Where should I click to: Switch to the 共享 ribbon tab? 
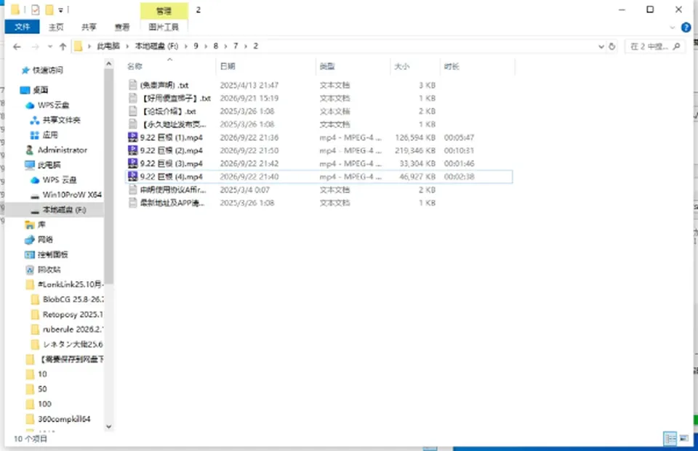point(89,27)
